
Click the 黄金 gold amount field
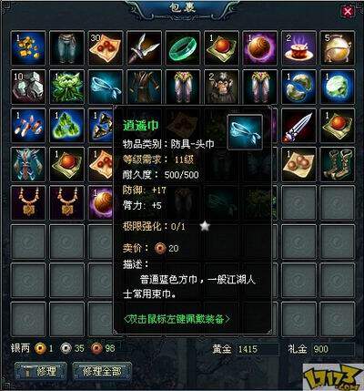pos(258,349)
